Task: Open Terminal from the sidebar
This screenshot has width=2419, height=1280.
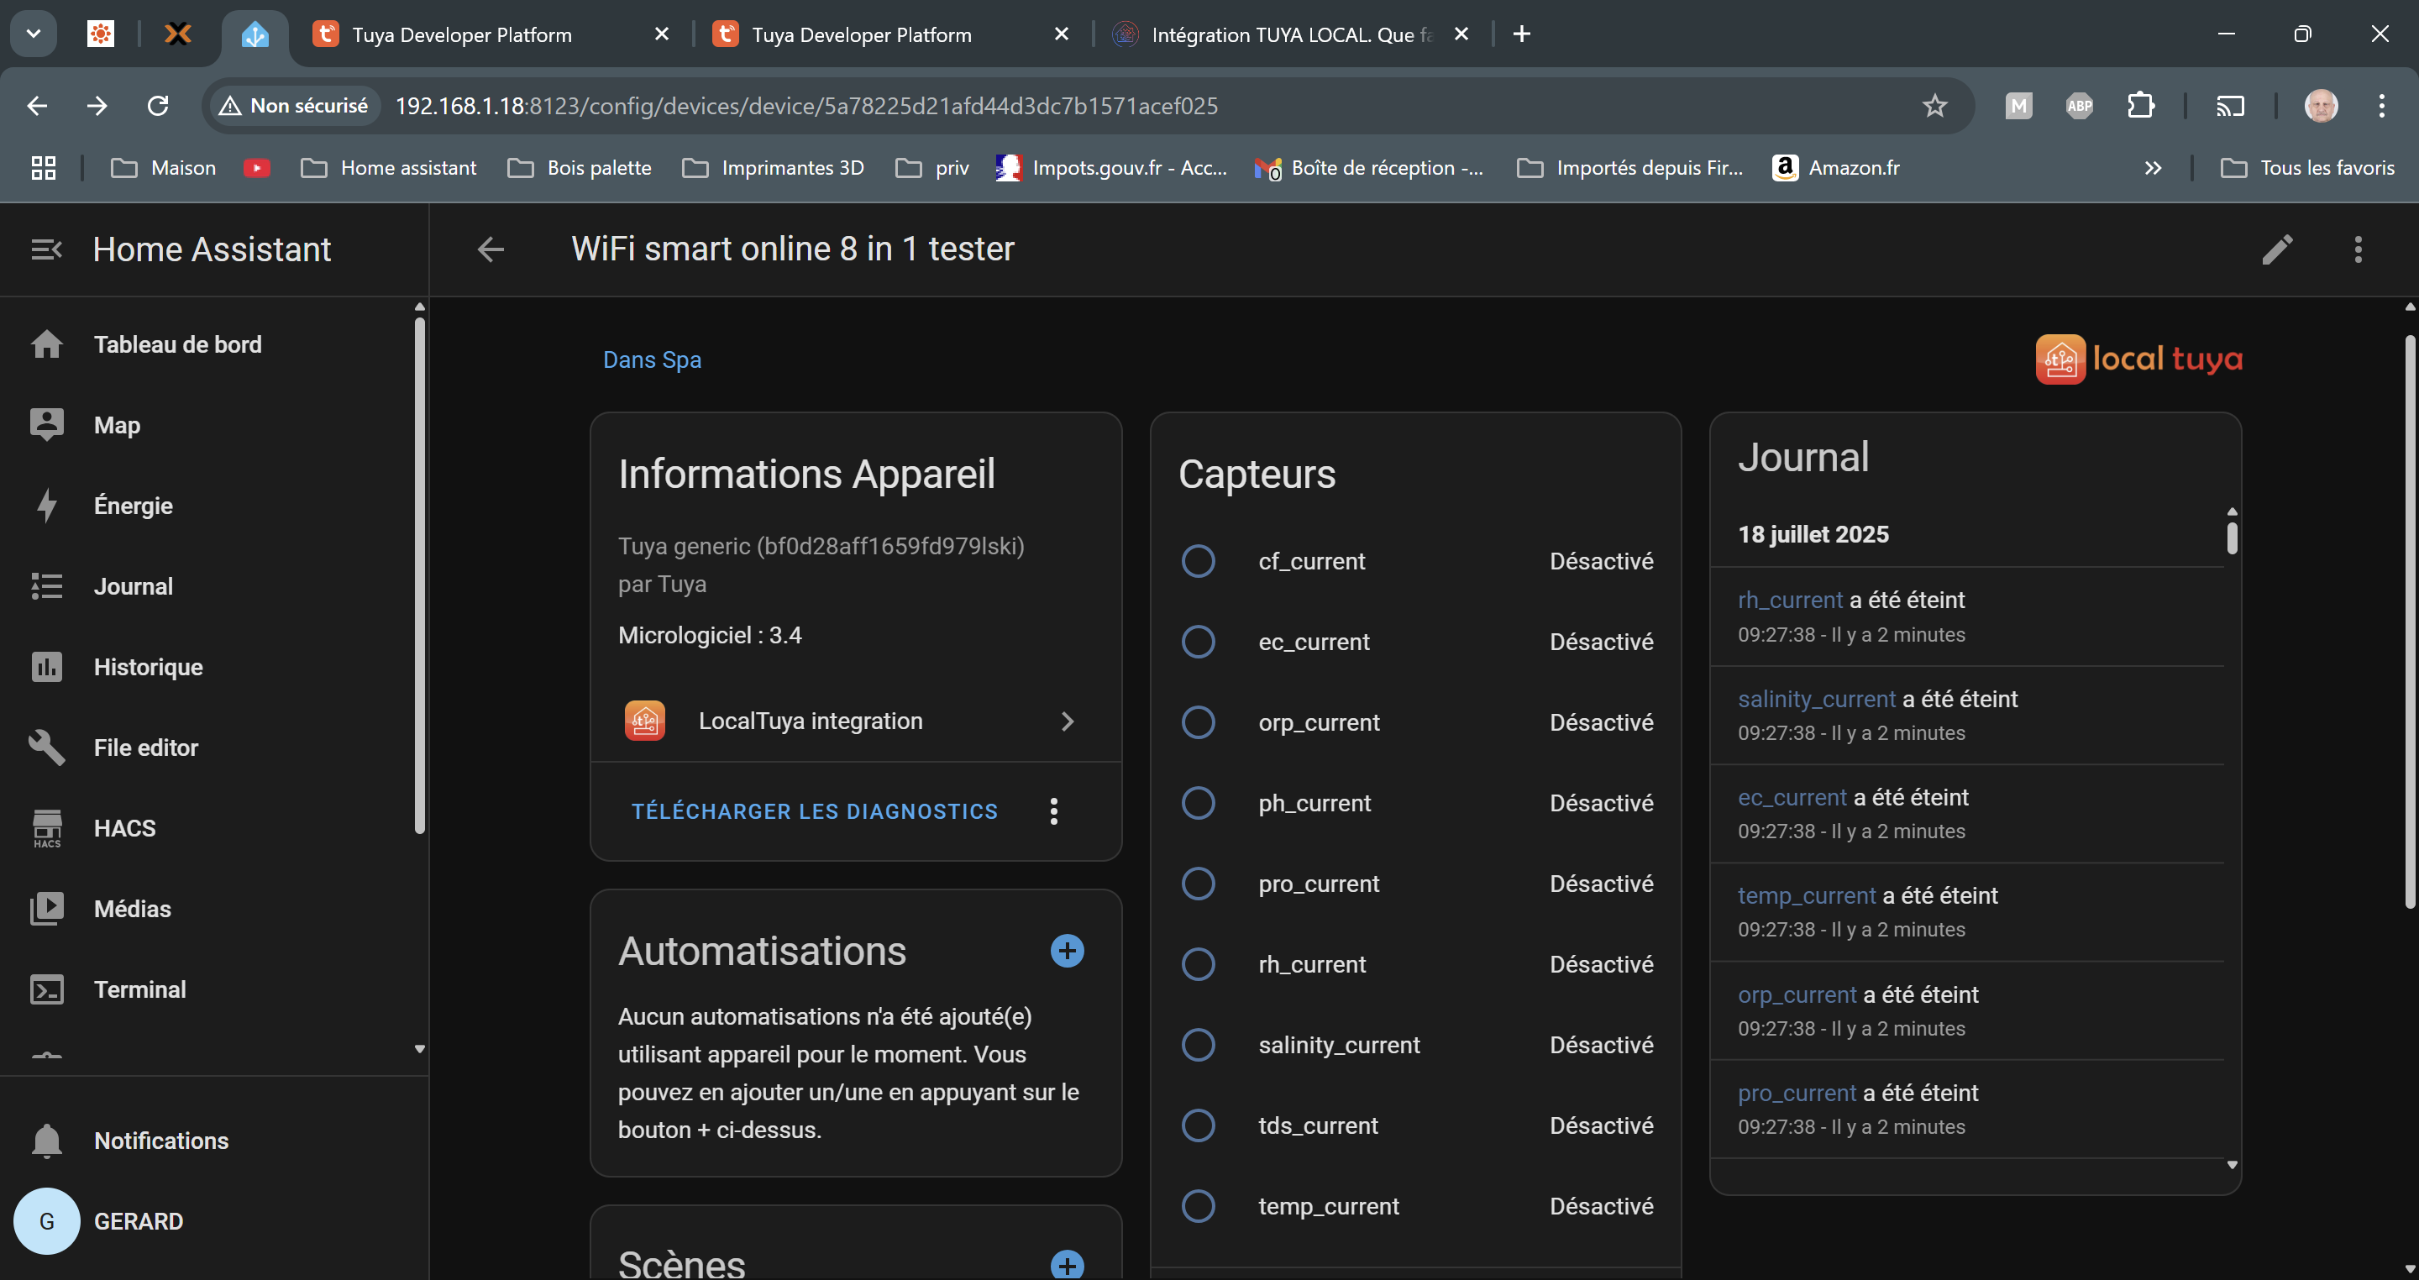Action: tap(140, 989)
